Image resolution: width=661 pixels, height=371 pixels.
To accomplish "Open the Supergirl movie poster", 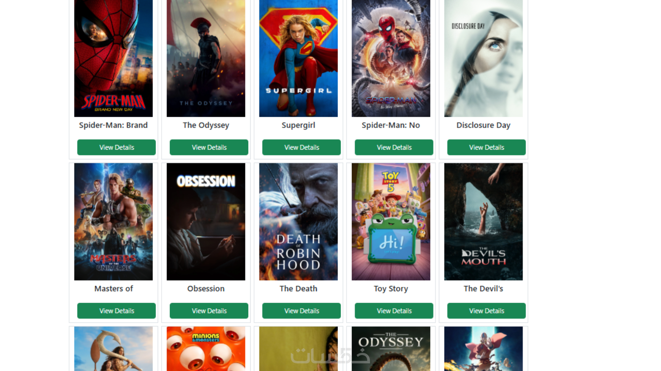I will click(x=298, y=58).
